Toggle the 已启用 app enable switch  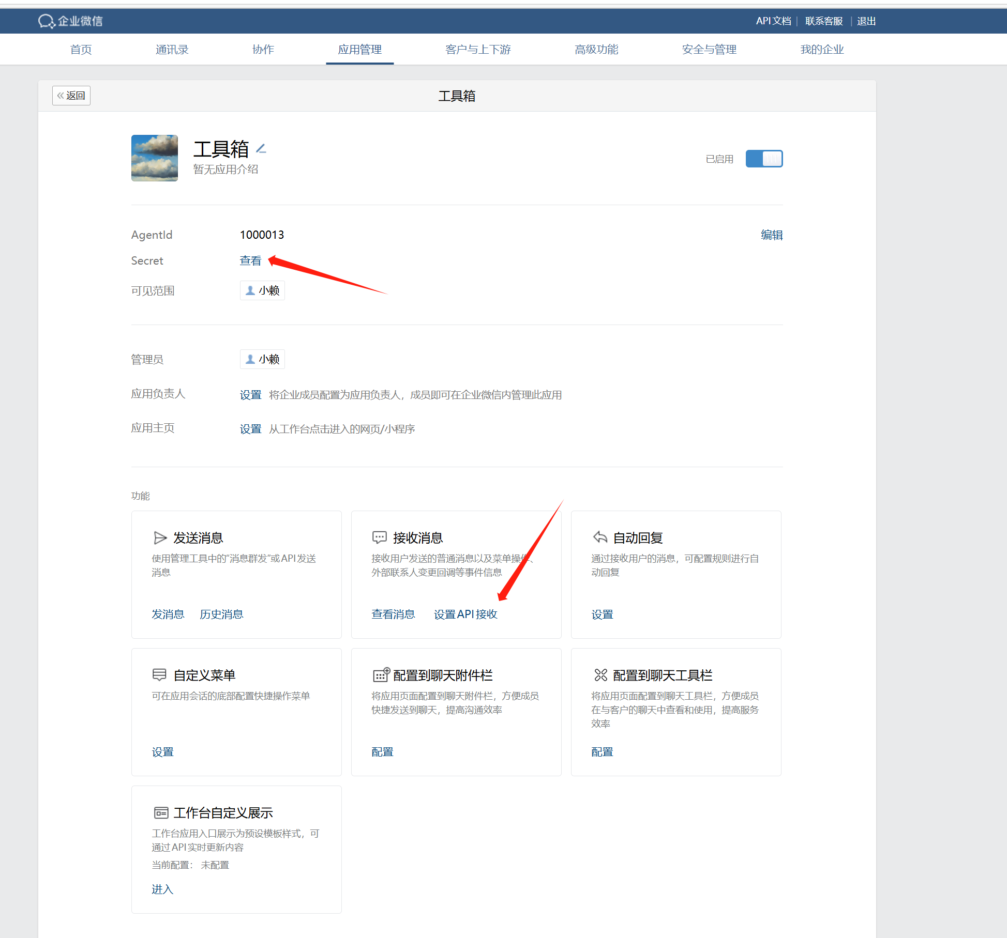pyautogui.click(x=764, y=159)
